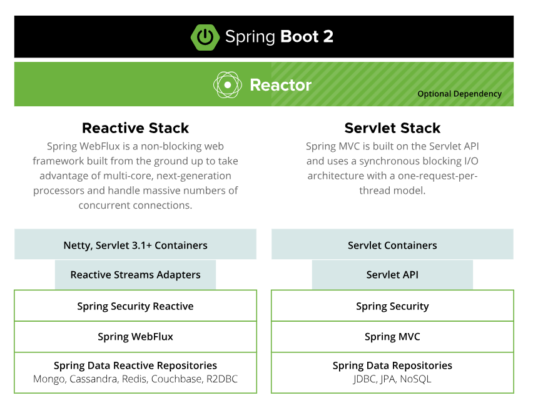This screenshot has height=408, width=538.
Task: Click the Spring MVC description paragraph
Action: click(x=392, y=168)
